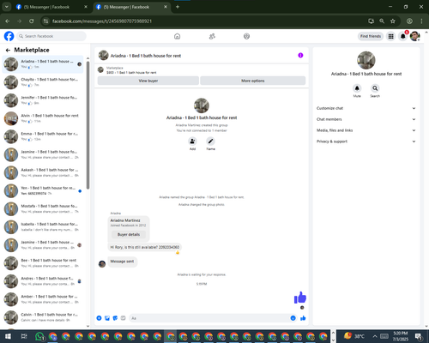Viewport: 429px width, 343px height.
Task: Click the View buyer button
Action: (x=148, y=81)
